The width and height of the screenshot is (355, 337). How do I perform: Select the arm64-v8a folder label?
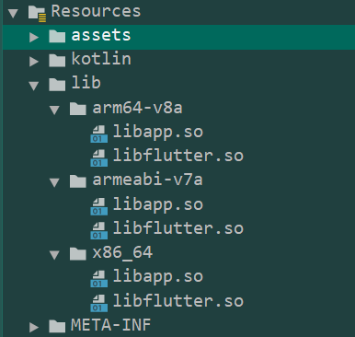tap(137, 108)
